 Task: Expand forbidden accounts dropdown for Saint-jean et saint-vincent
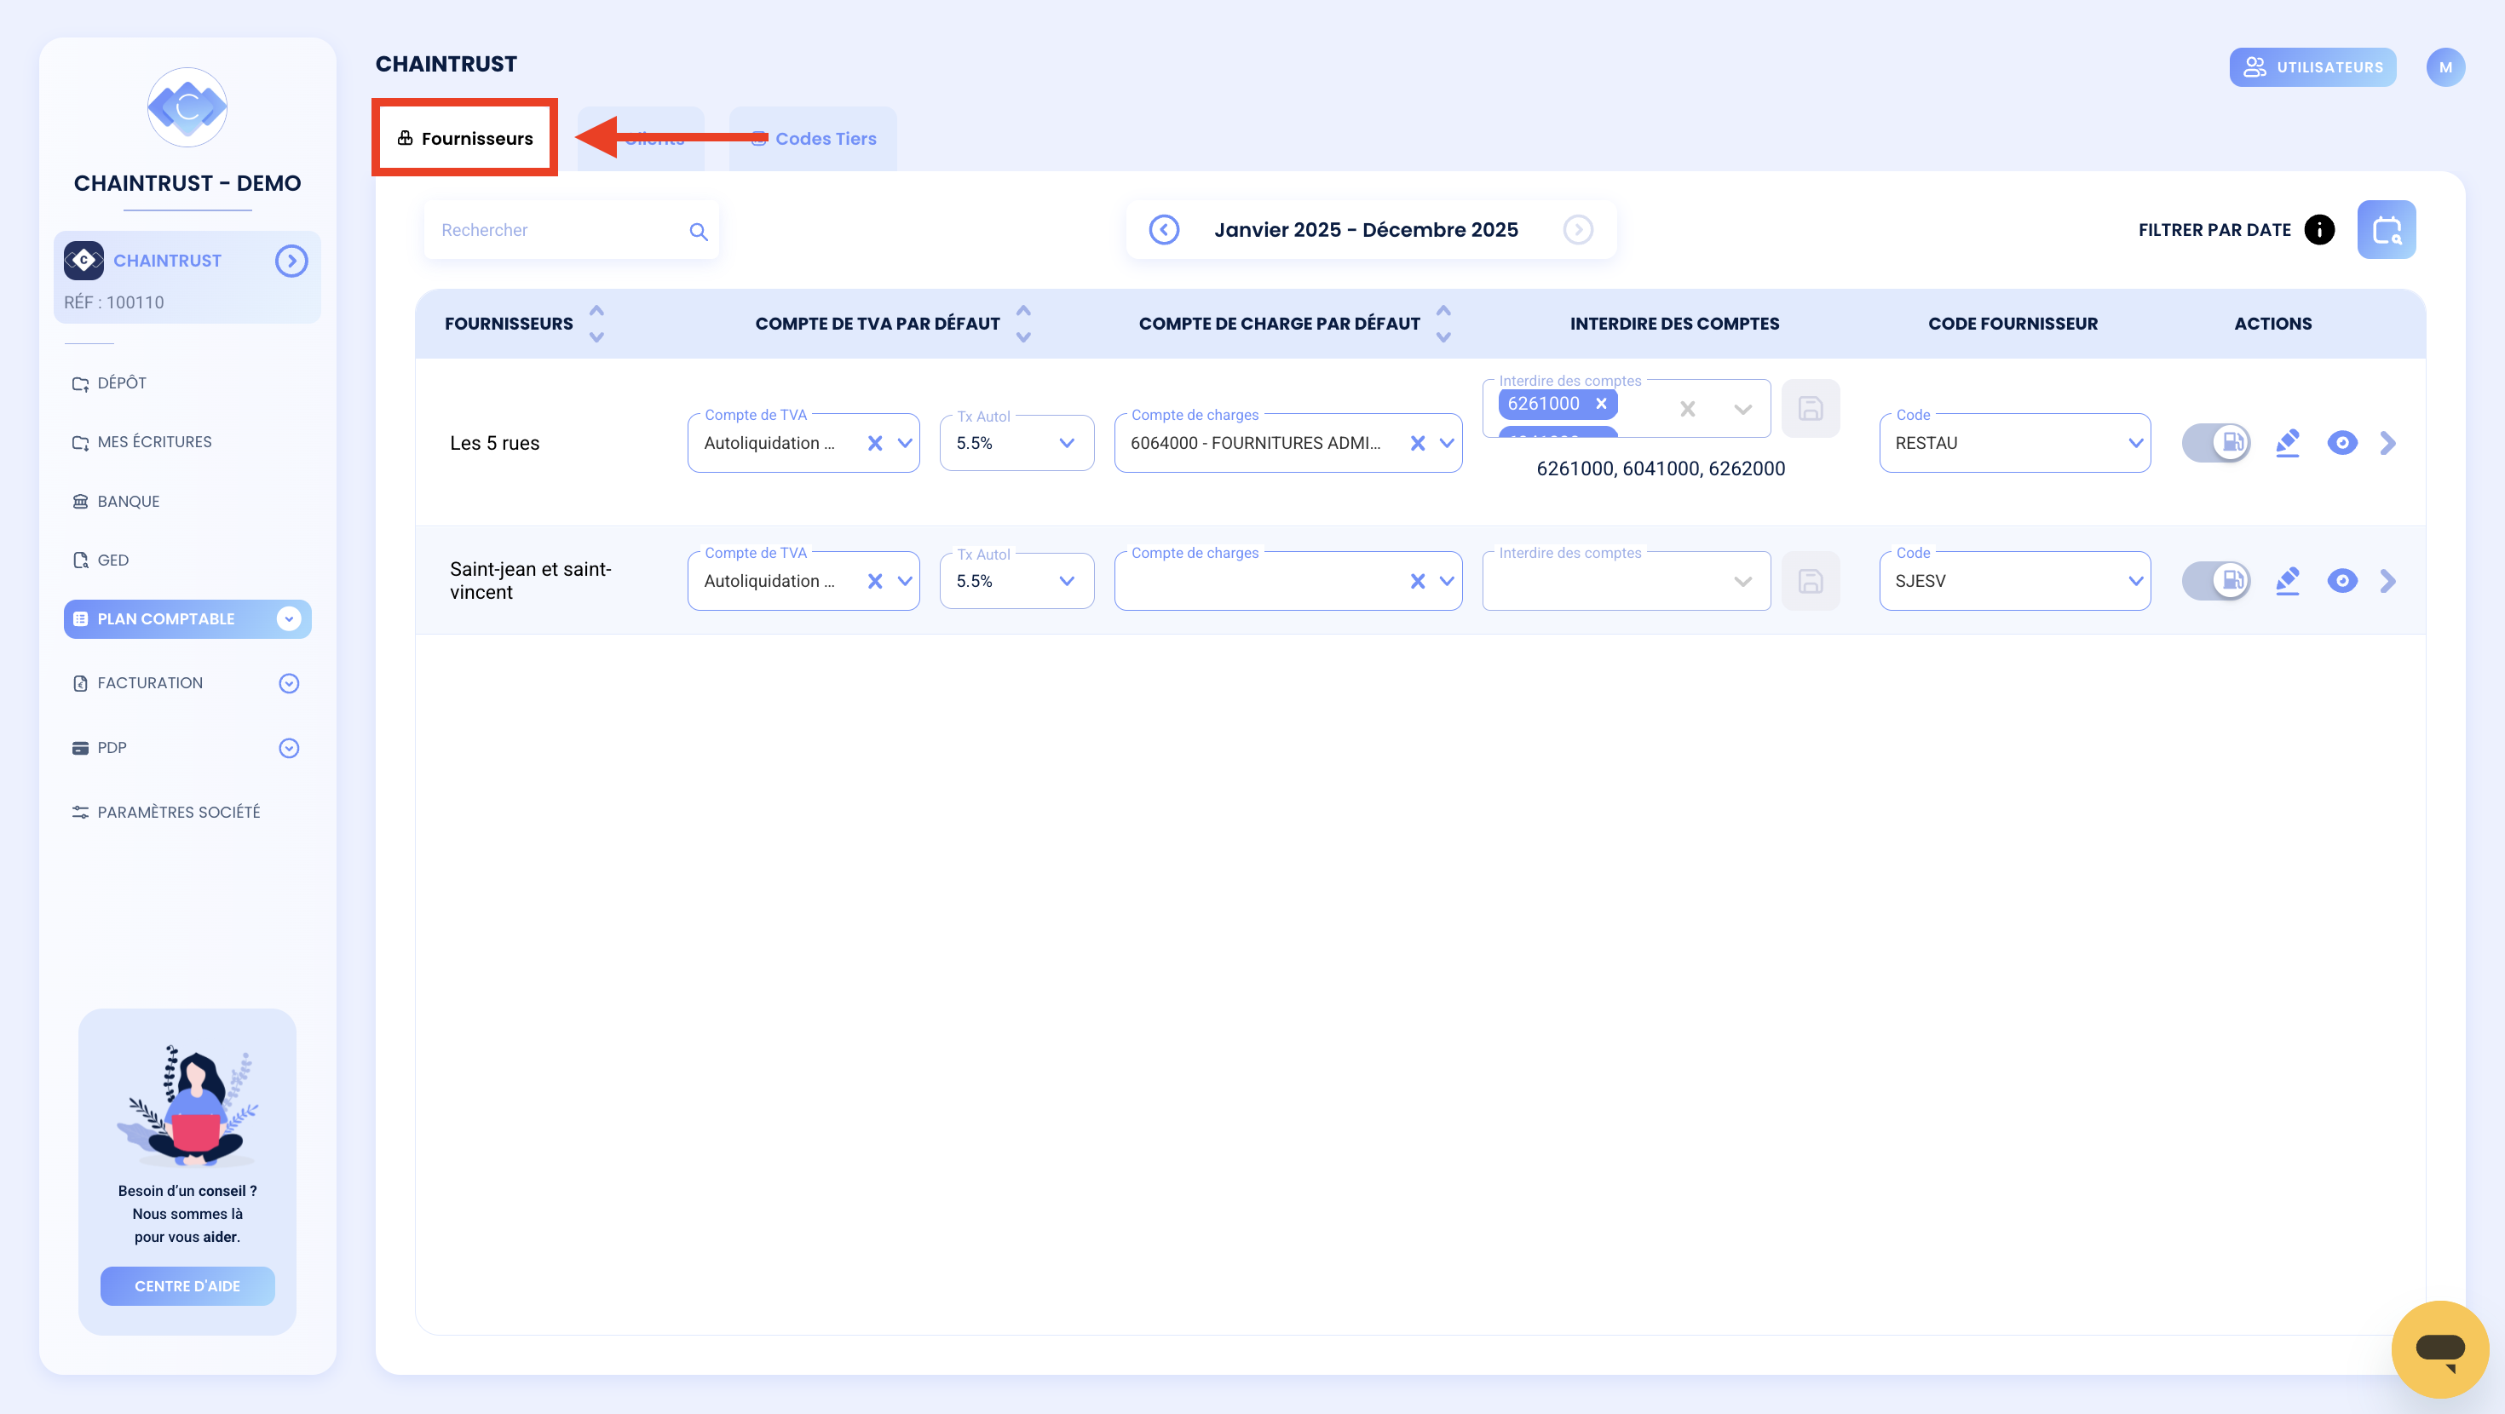point(1742,582)
